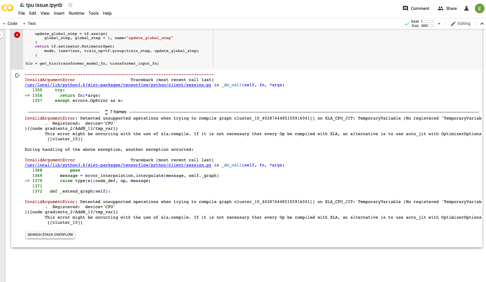The width and height of the screenshot is (486, 282).
Task: Click the SEARCH STACK OVERFLOW button
Action: click(x=50, y=235)
